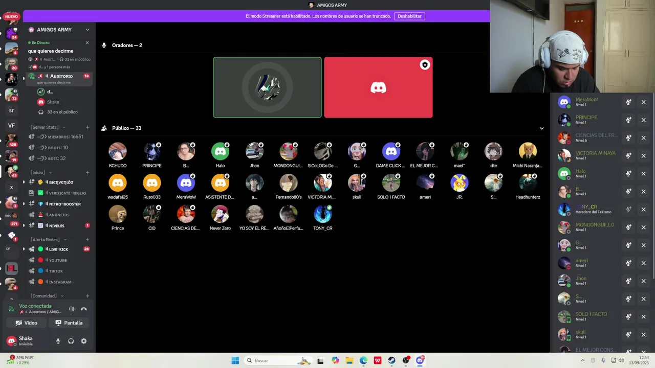Invite ameri to speak via mic icon
The width and height of the screenshot is (655, 368).
coord(628,263)
